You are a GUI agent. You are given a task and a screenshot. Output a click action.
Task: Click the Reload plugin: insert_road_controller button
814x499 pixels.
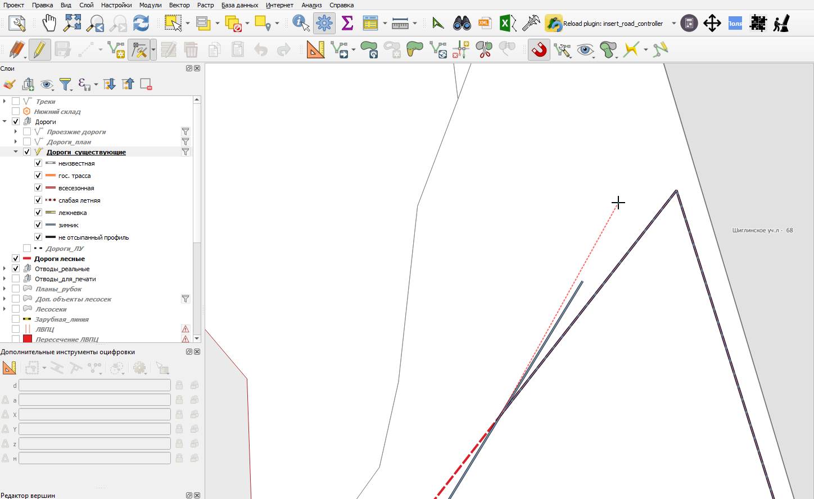pos(604,24)
